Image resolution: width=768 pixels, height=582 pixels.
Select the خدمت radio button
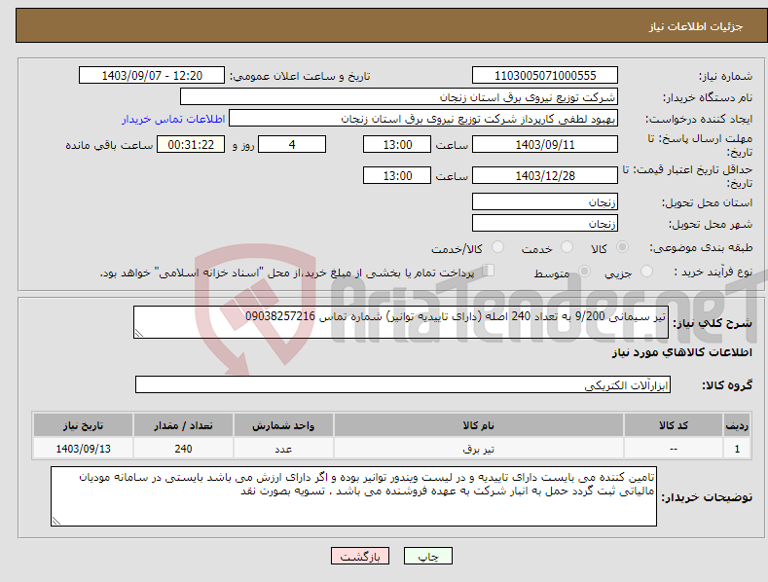point(567,247)
